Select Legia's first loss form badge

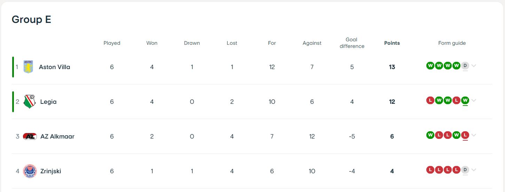(x=430, y=100)
